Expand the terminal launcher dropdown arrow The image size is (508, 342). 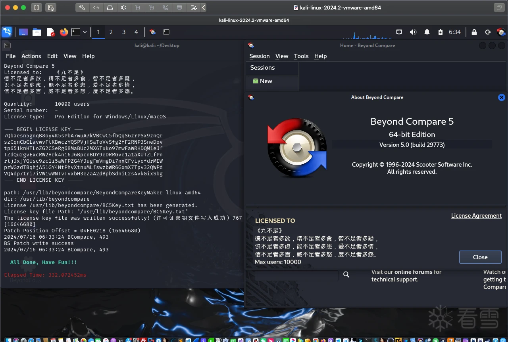pos(85,32)
